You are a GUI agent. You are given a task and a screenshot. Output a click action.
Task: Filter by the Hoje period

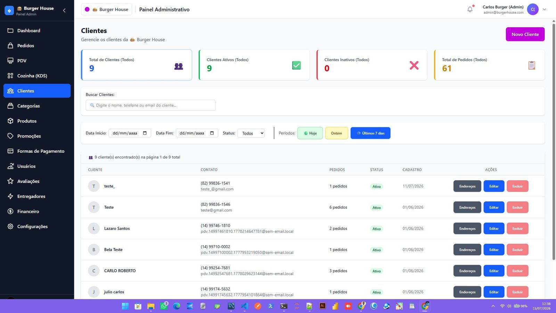(x=310, y=133)
